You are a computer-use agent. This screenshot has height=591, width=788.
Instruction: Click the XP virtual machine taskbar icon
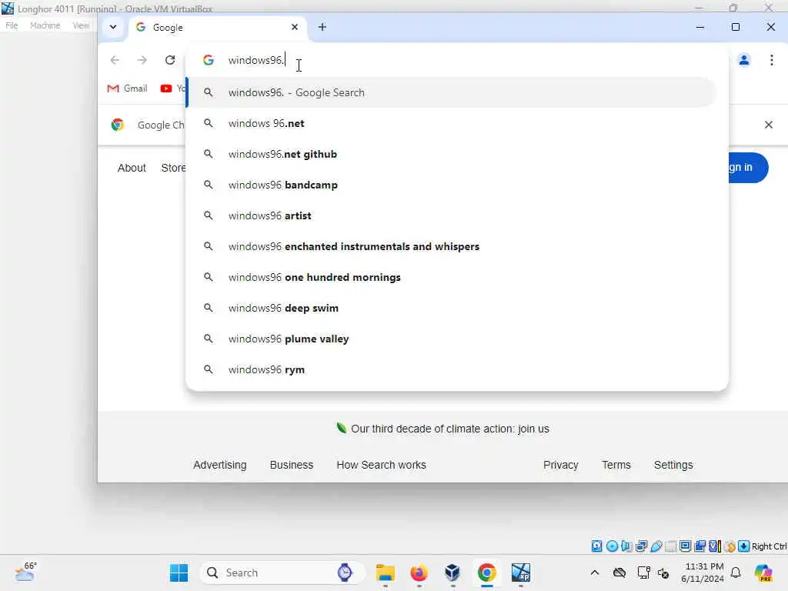521,573
